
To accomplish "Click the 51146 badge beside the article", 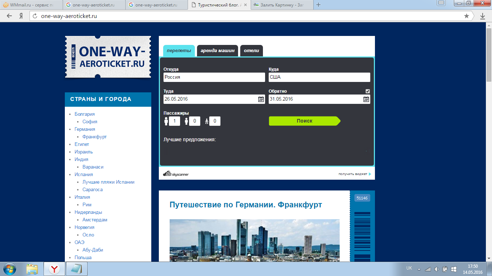I will click(x=362, y=198).
